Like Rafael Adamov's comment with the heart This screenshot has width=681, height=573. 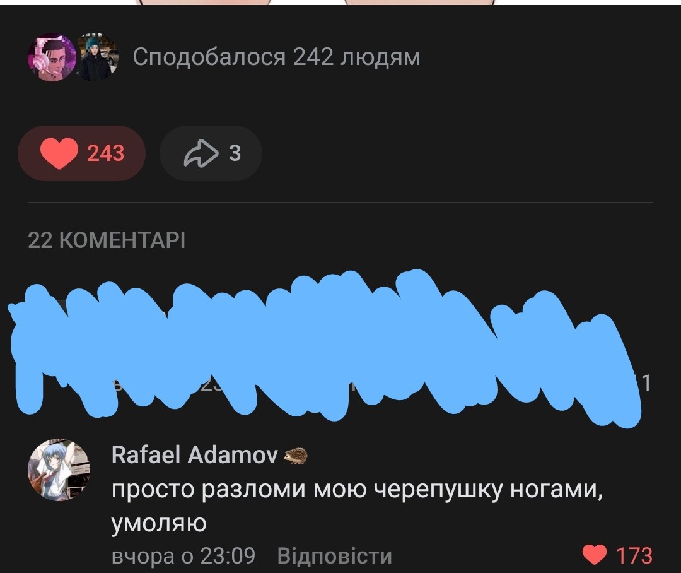594,555
